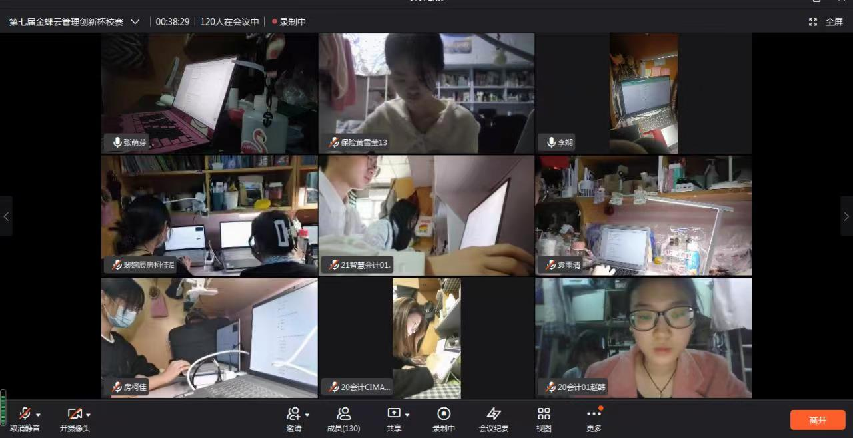Unmute the microphone (取消静音)
The width and height of the screenshot is (853, 438).
click(25, 414)
